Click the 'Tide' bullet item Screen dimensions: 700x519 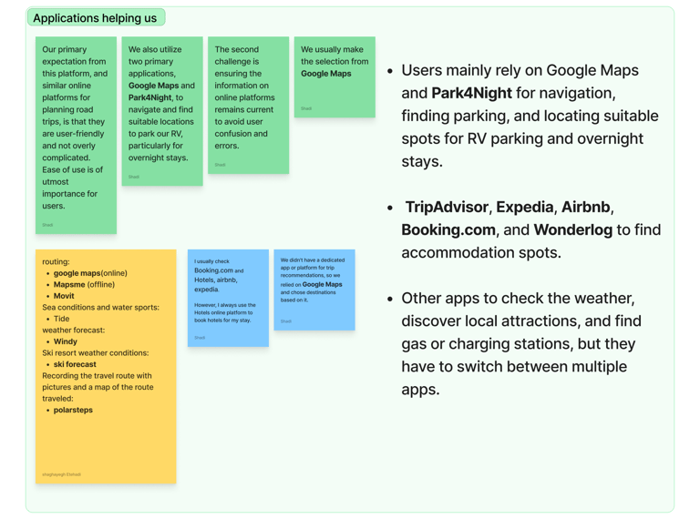coord(62,319)
